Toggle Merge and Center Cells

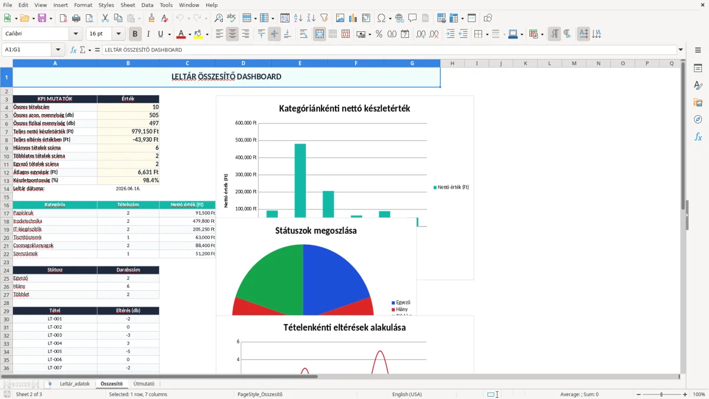pos(320,34)
